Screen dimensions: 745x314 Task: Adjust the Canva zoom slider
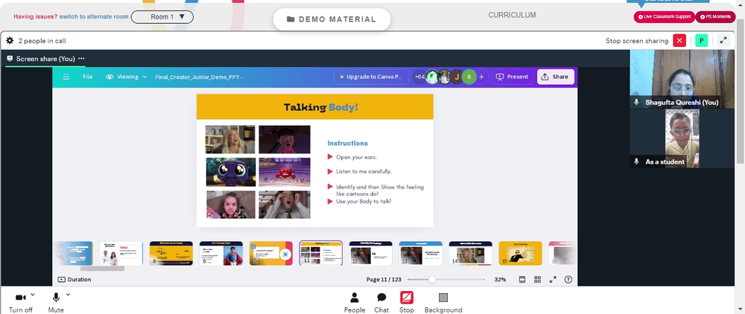pyautogui.click(x=432, y=279)
